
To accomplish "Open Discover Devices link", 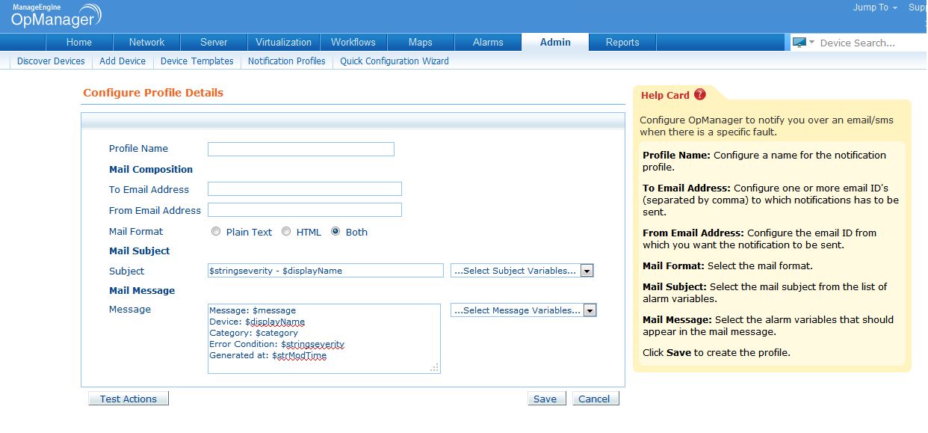I will [51, 61].
